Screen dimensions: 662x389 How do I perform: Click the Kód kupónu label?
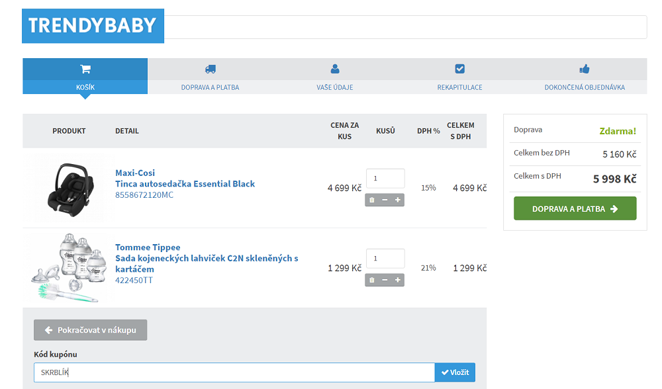click(56, 355)
